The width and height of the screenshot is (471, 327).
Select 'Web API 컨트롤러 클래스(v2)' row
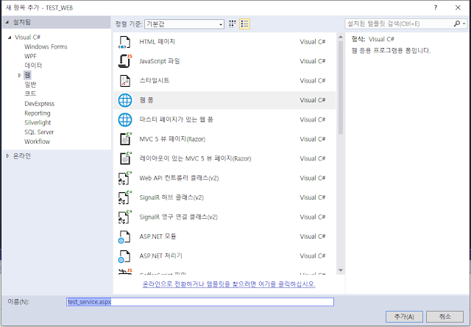tap(224, 178)
